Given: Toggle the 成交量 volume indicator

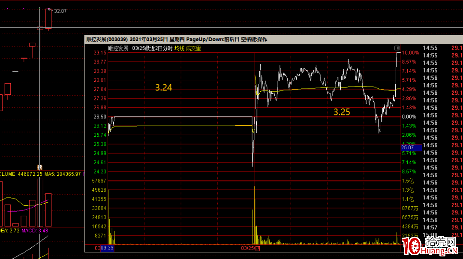Looking at the screenshot, I should (x=193, y=48).
